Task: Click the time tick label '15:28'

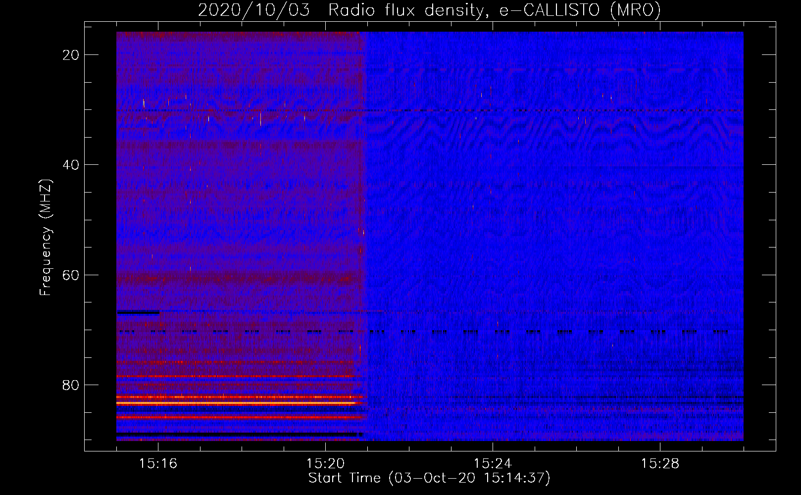Action: (660, 463)
